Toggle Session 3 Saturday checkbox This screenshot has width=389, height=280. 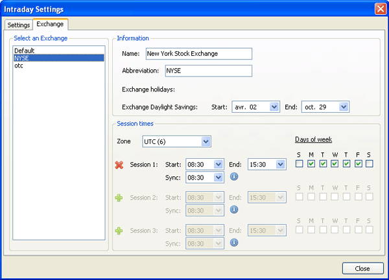[x=370, y=229]
